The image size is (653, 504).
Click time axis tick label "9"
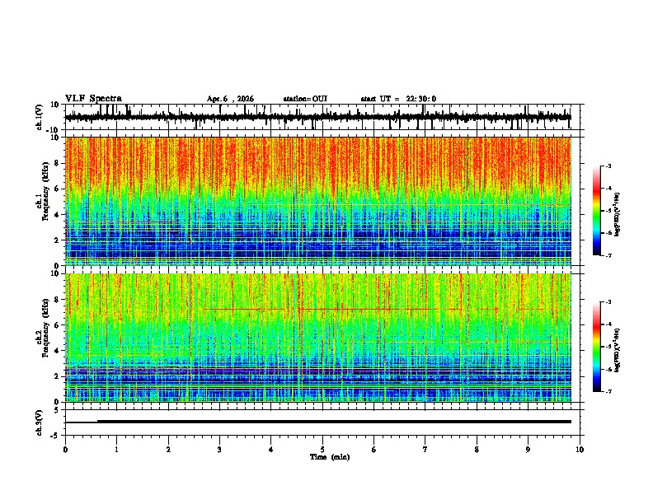(x=528, y=450)
